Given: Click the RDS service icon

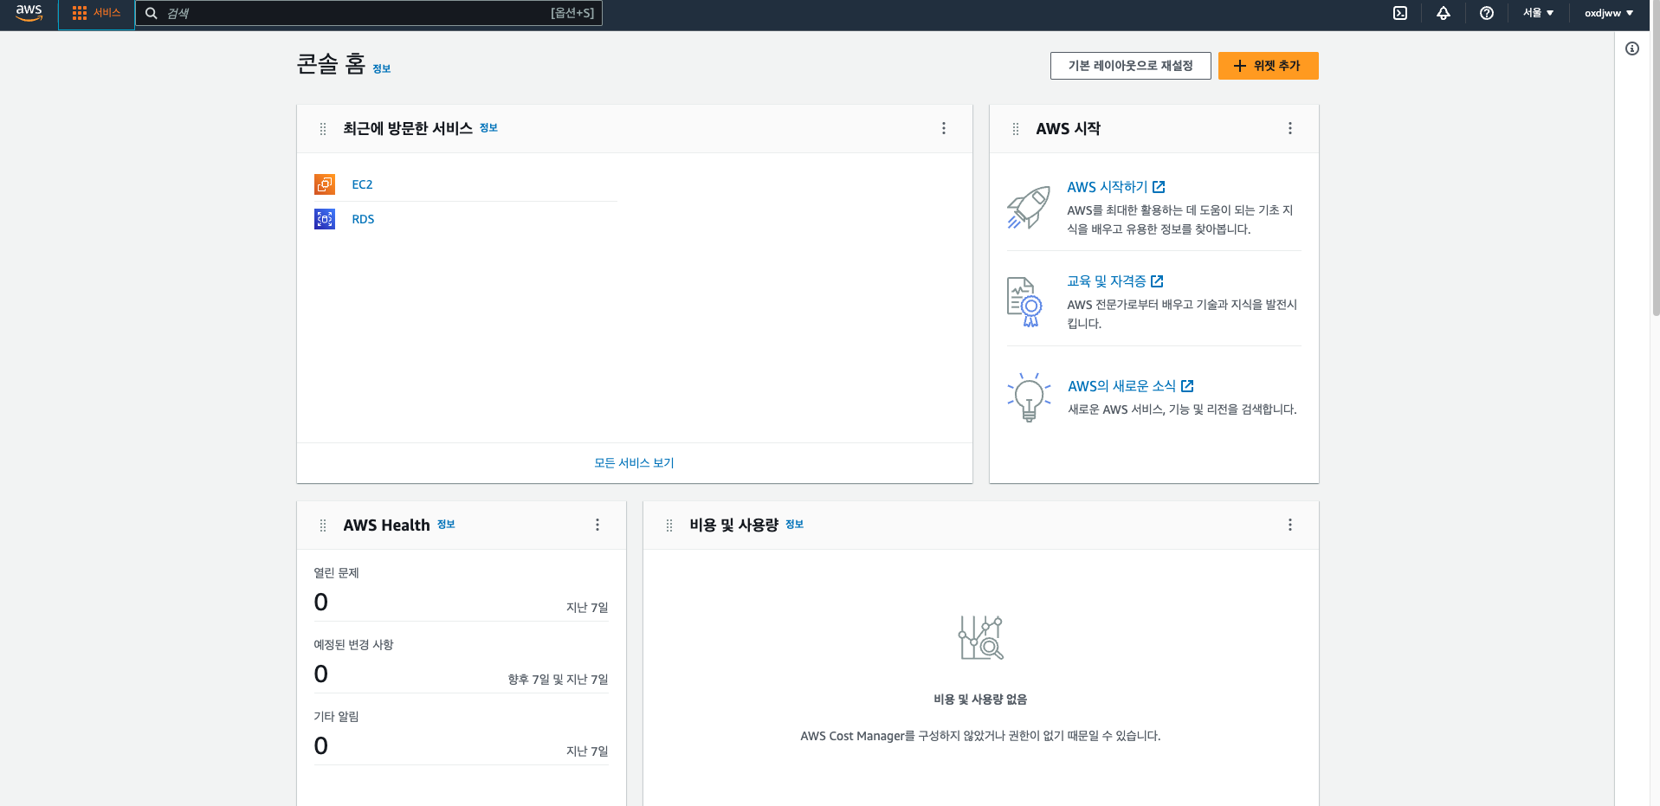Looking at the screenshot, I should [325, 219].
